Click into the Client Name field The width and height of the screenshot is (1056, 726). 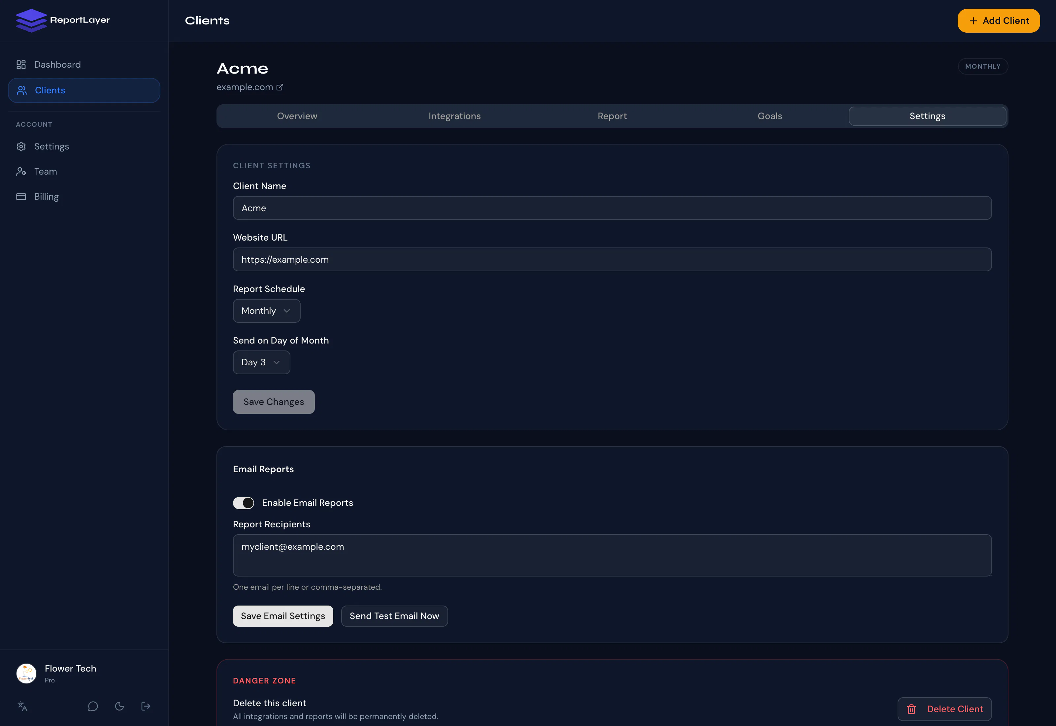point(612,208)
